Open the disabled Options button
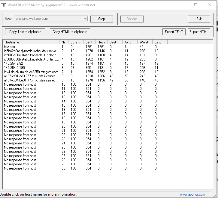Screen dimensions: 218x198 point(132,19)
